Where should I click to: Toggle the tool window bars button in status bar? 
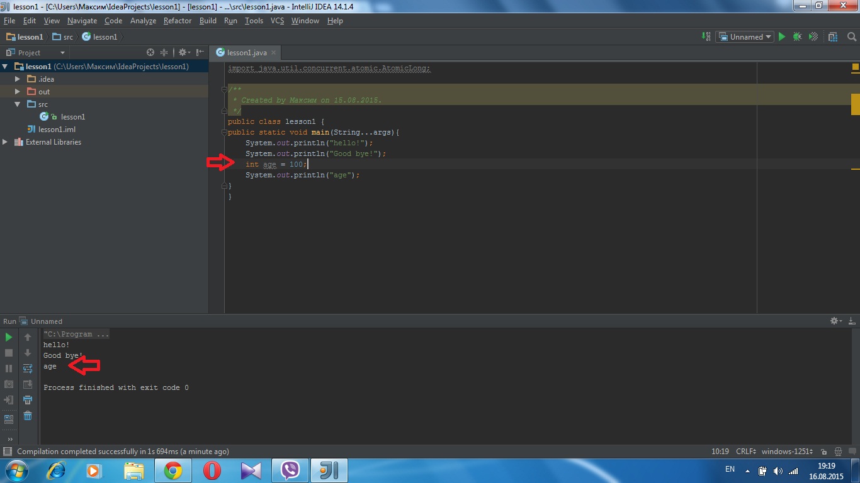(x=8, y=452)
